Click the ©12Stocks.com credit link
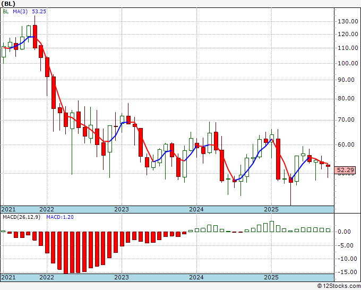Image resolution: width=361 pixels, height=290 pixels. [x=339, y=286]
